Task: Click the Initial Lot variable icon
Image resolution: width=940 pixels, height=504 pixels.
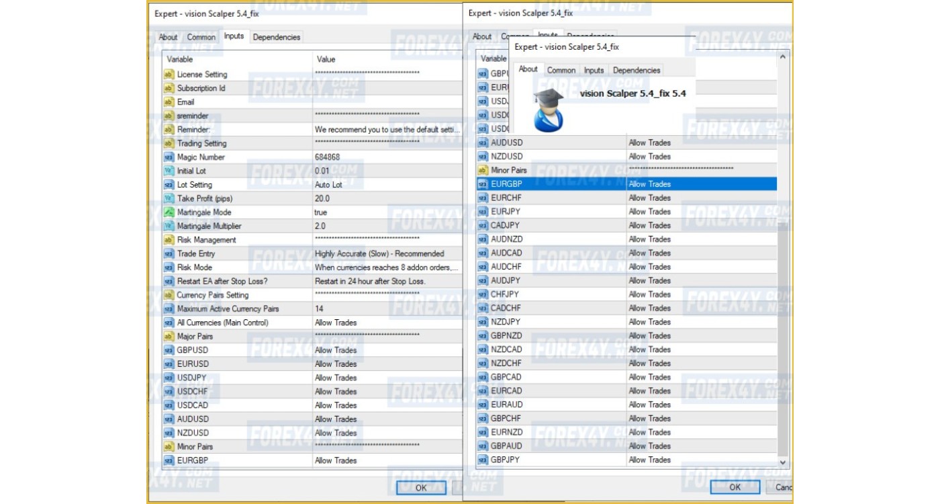Action: [x=169, y=171]
